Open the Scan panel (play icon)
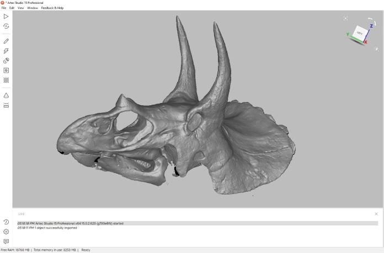This screenshot has height=253, width=384. [6, 17]
